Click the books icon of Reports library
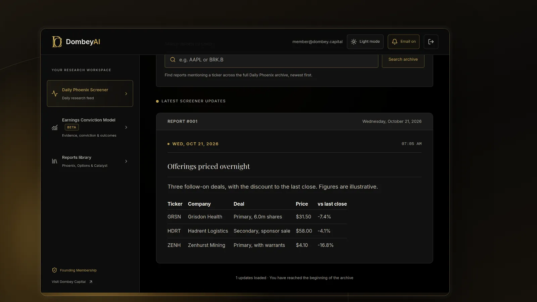Screen dimensions: 537x302 (55, 161)
